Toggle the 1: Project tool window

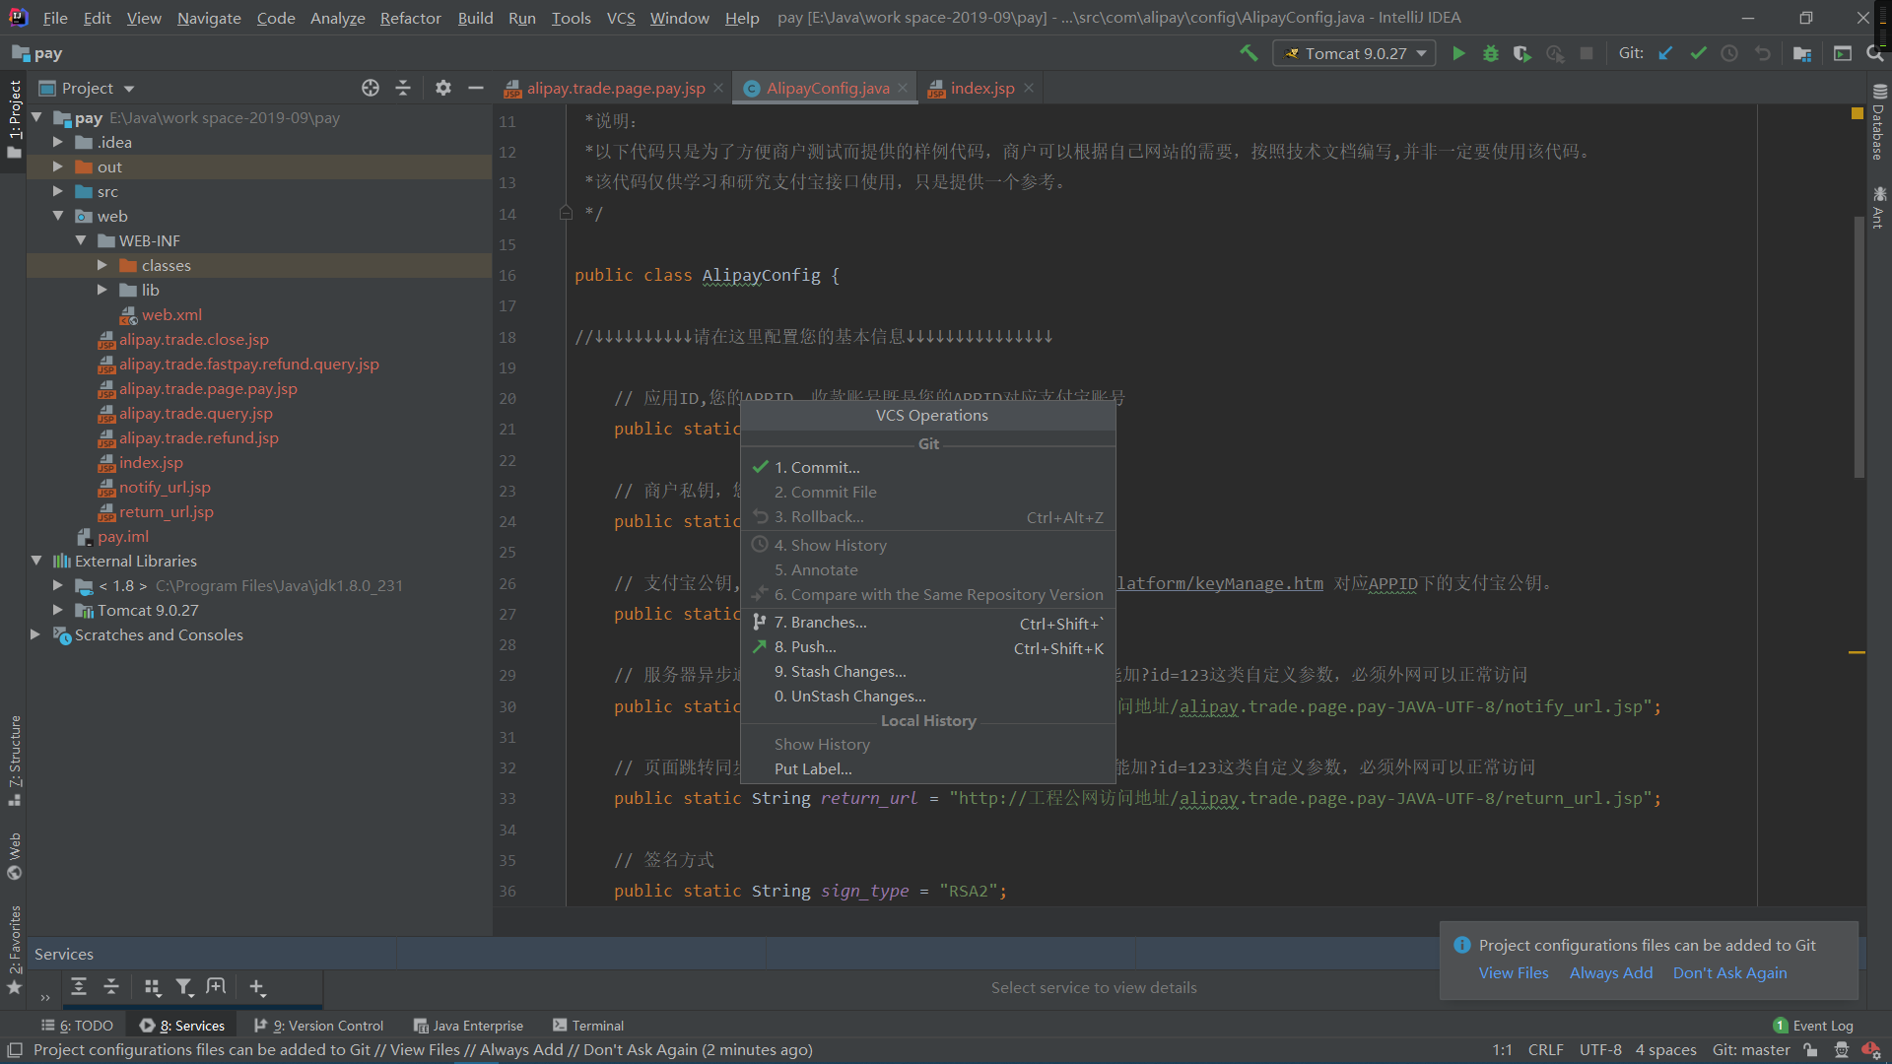point(14,118)
